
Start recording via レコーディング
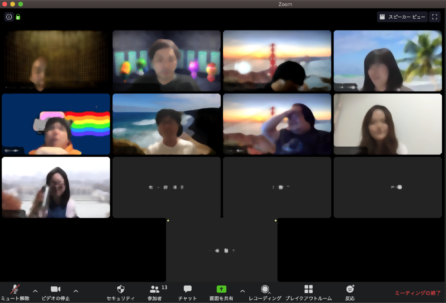265,293
